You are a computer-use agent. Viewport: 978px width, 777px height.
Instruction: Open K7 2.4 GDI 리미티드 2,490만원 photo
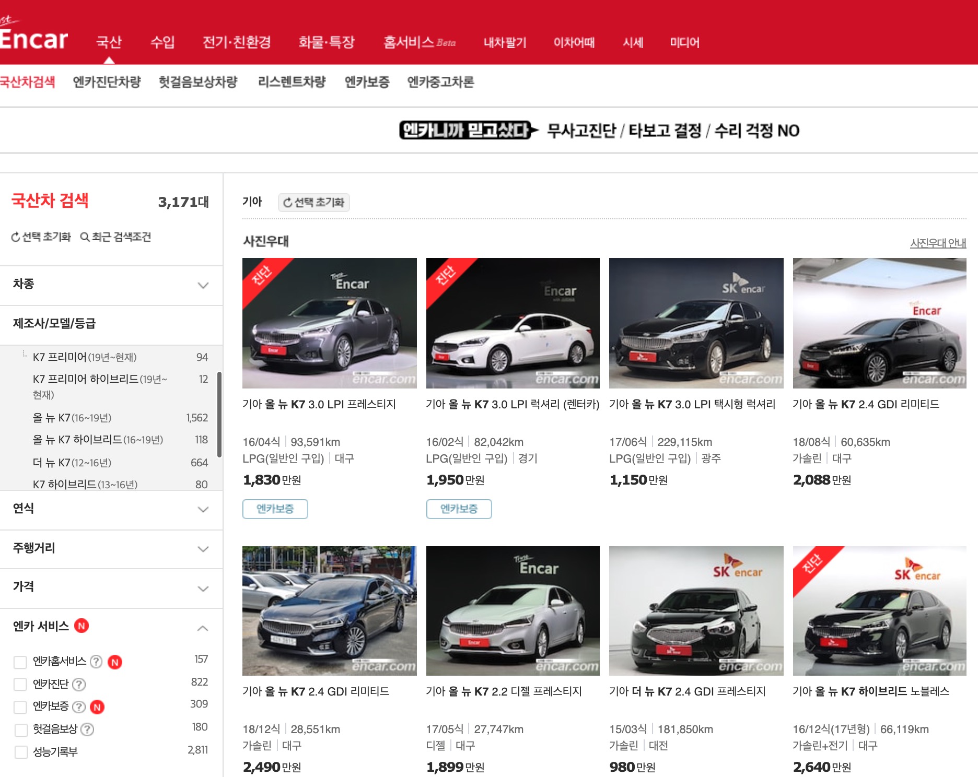tap(330, 611)
